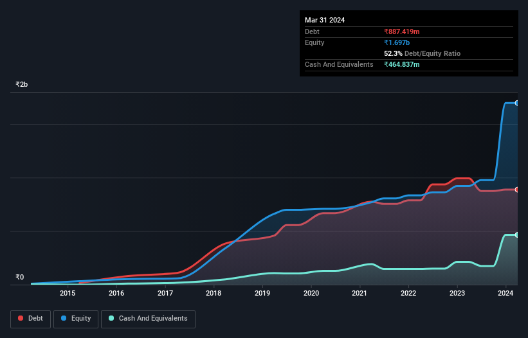
Task: Click the 2020 x-axis label
Action: 311,293
